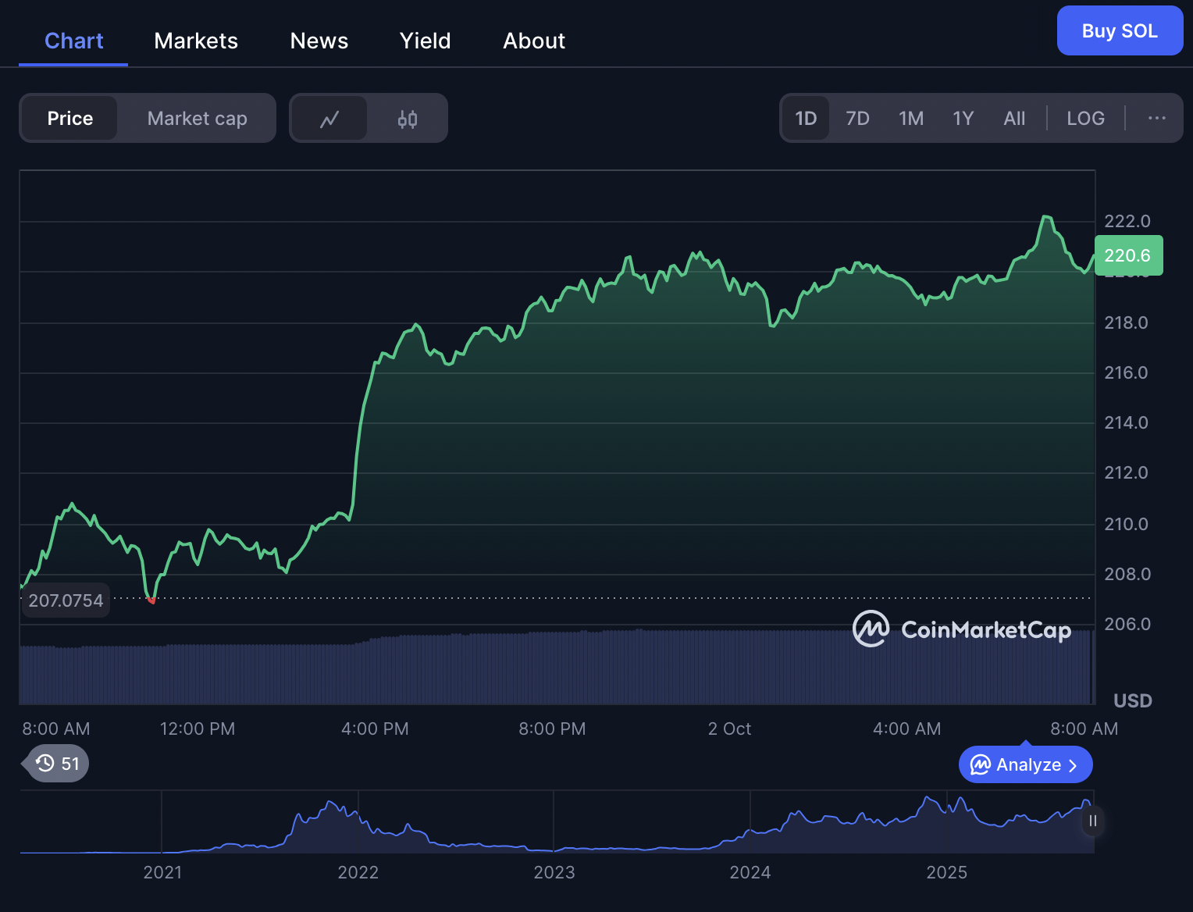Select the 7D time range
Image resolution: width=1193 pixels, height=912 pixels.
(857, 118)
